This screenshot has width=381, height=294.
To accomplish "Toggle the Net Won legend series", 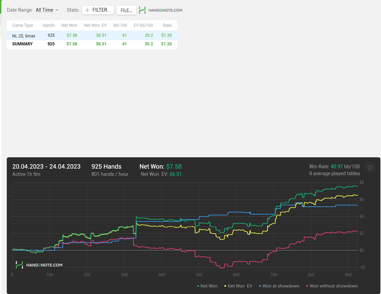I will [207, 286].
